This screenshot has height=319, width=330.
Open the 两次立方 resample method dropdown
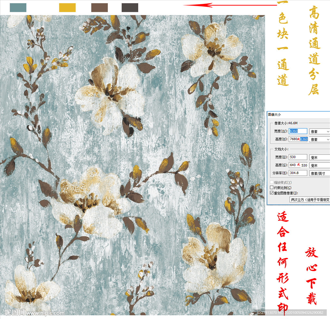[310, 200]
